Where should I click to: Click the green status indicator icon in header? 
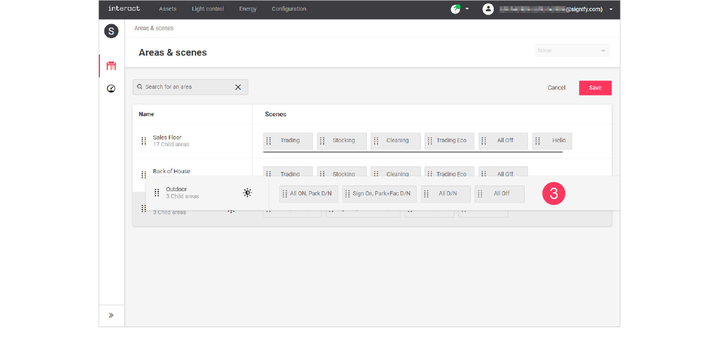[x=455, y=9]
